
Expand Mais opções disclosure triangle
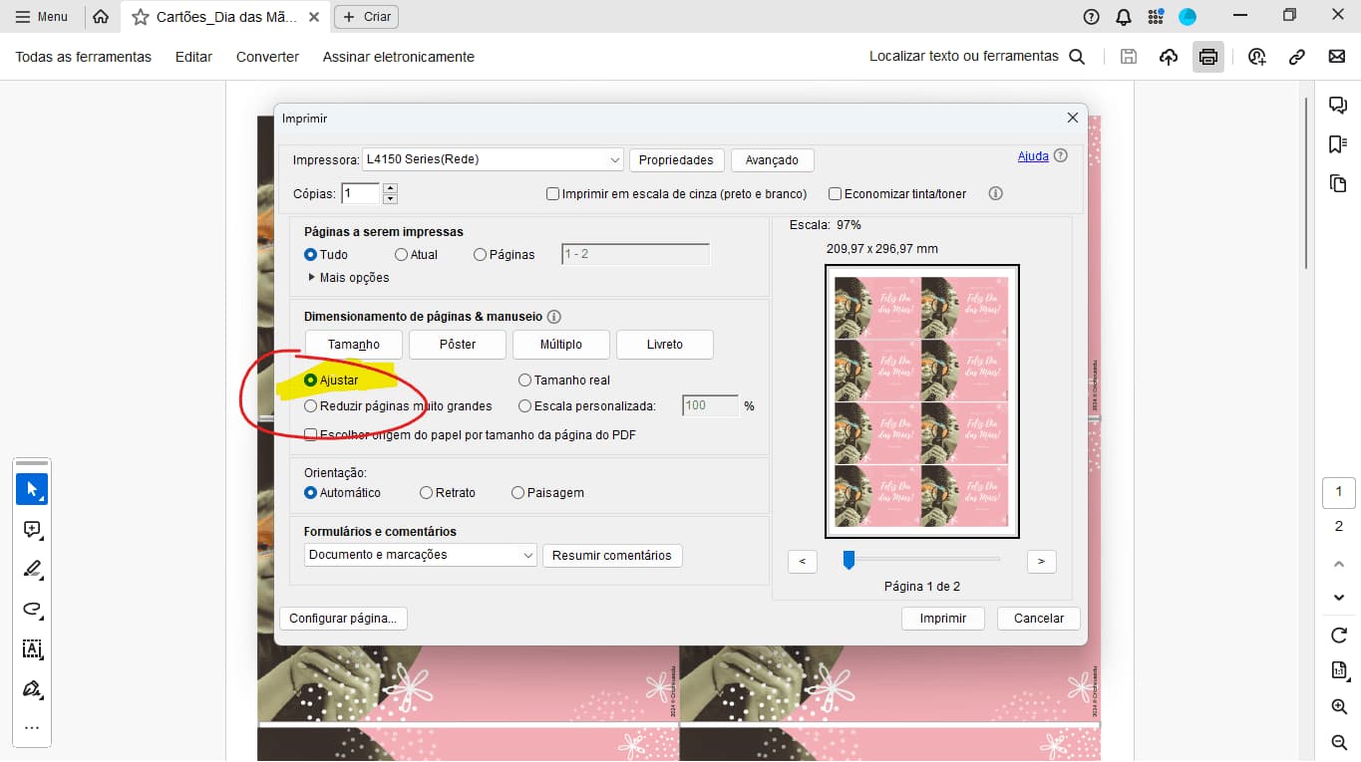[x=312, y=278]
